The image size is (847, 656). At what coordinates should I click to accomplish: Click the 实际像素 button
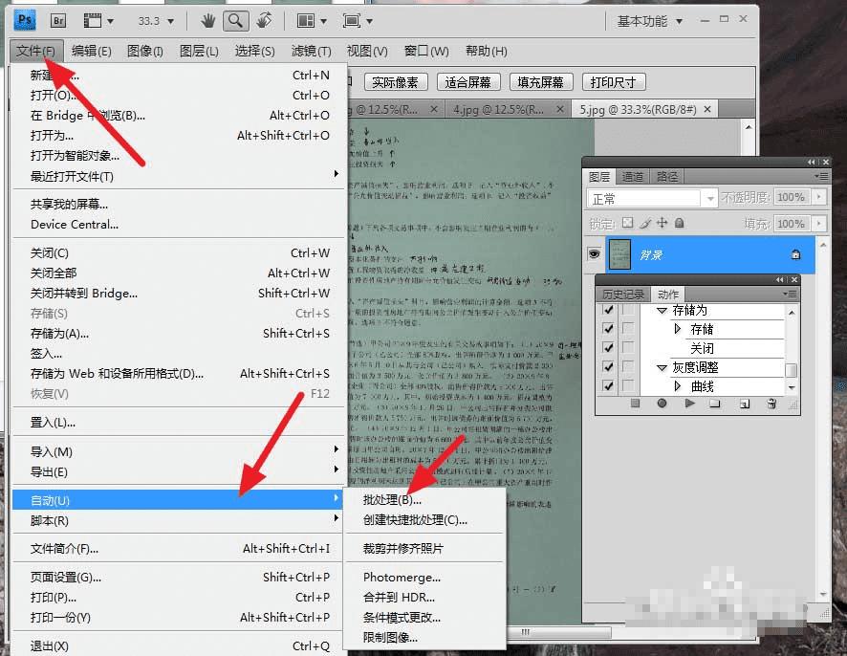396,82
